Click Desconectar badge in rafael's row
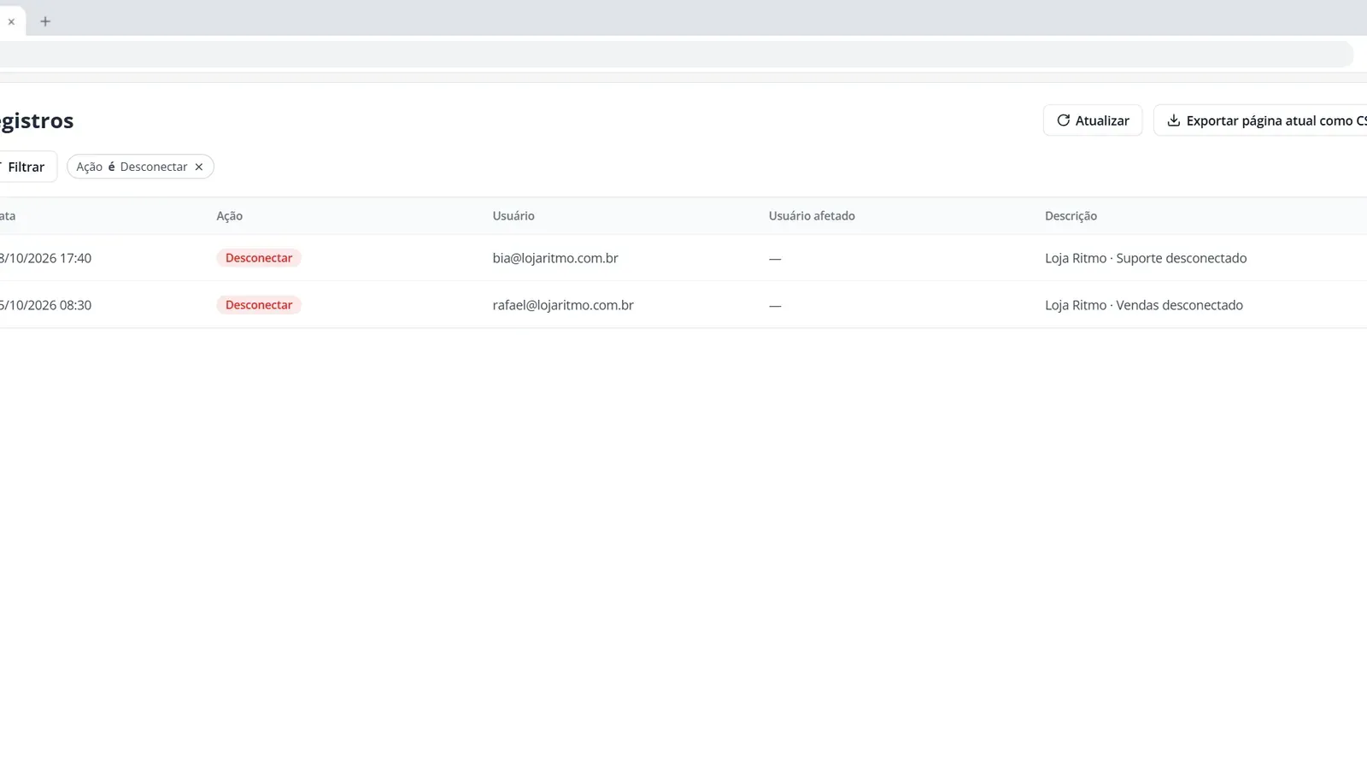This screenshot has height=769, width=1367. [x=259, y=305]
